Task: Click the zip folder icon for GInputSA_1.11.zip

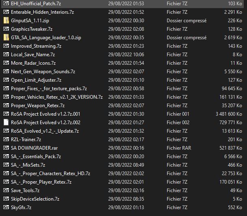Action: (x=6, y=20)
